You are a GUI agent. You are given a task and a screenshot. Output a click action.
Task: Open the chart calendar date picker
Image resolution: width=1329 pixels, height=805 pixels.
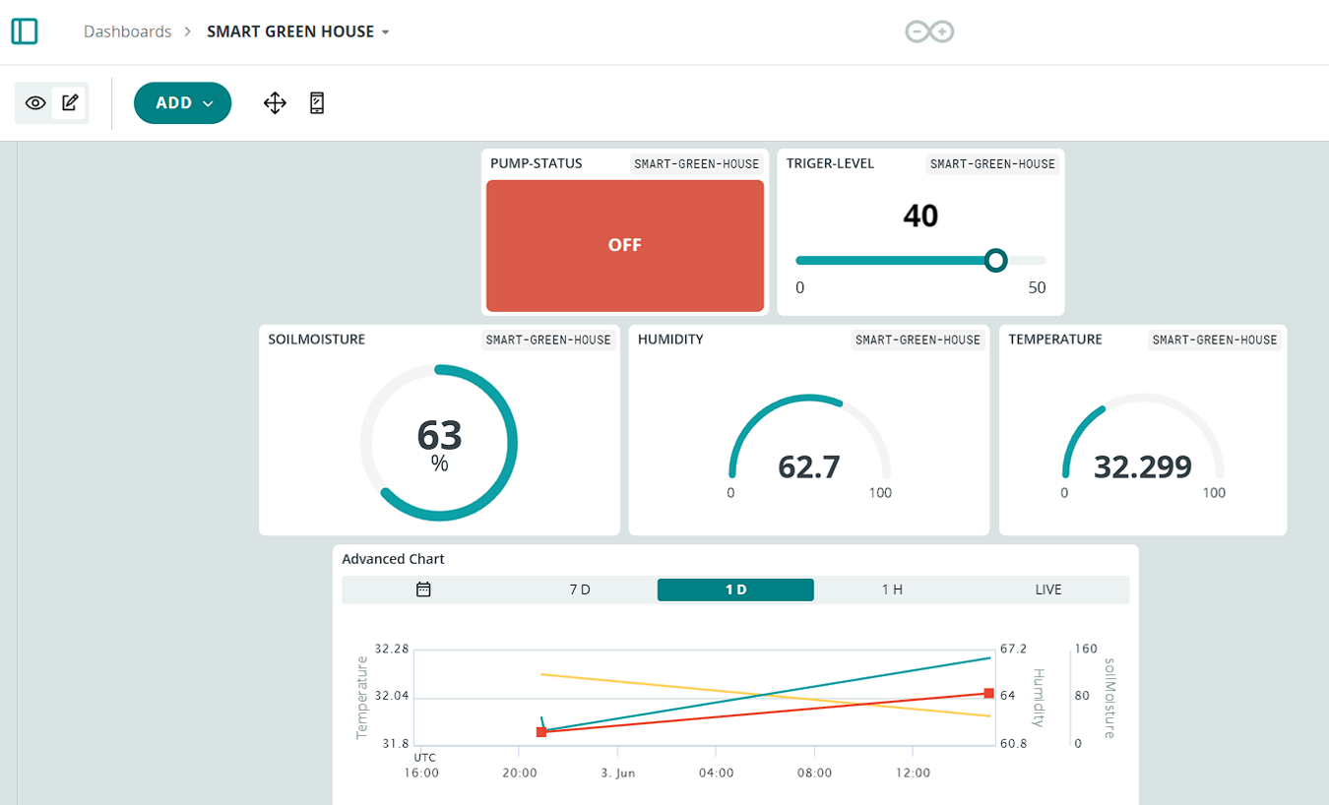click(423, 589)
